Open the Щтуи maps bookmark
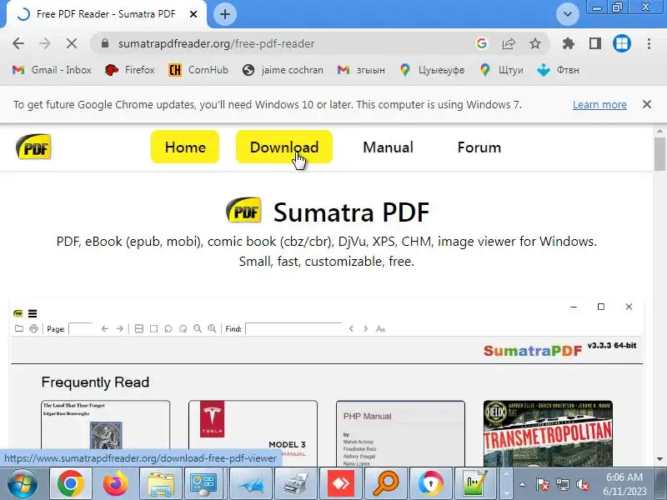Screen dimensions: 667x500 pyautogui.click(x=501, y=70)
